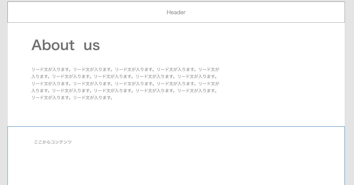This screenshot has height=185, width=354.
Task: Click empty header area left of Header label
Action: (86, 12)
